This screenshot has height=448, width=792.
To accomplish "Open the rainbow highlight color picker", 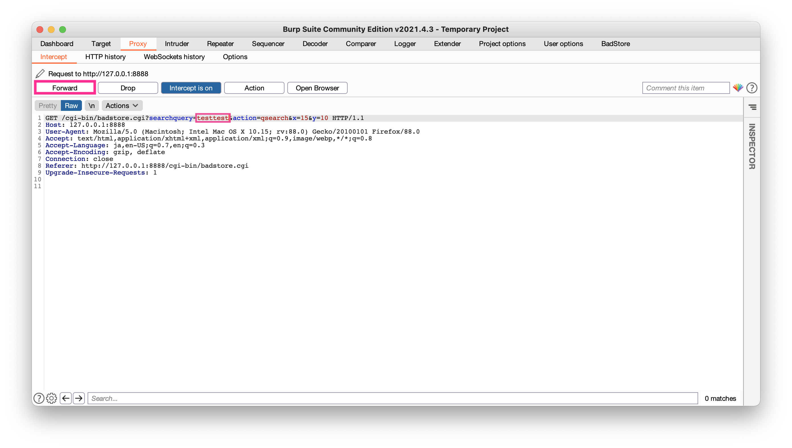I will tap(738, 88).
